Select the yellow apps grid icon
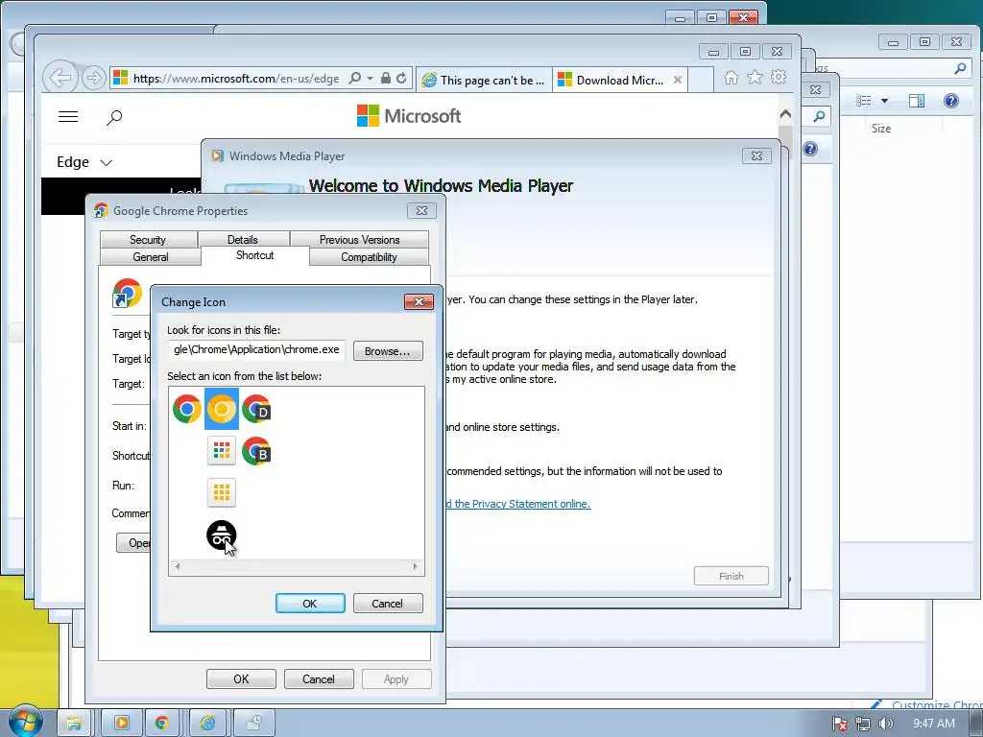 (x=222, y=492)
